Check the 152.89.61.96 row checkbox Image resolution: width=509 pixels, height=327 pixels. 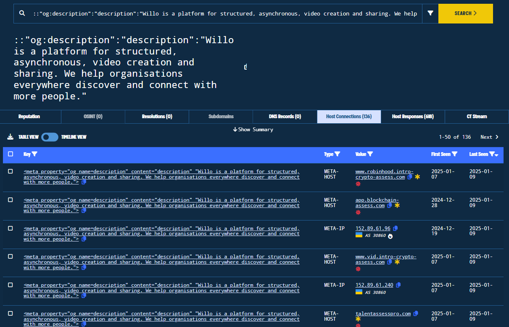[x=11, y=228]
